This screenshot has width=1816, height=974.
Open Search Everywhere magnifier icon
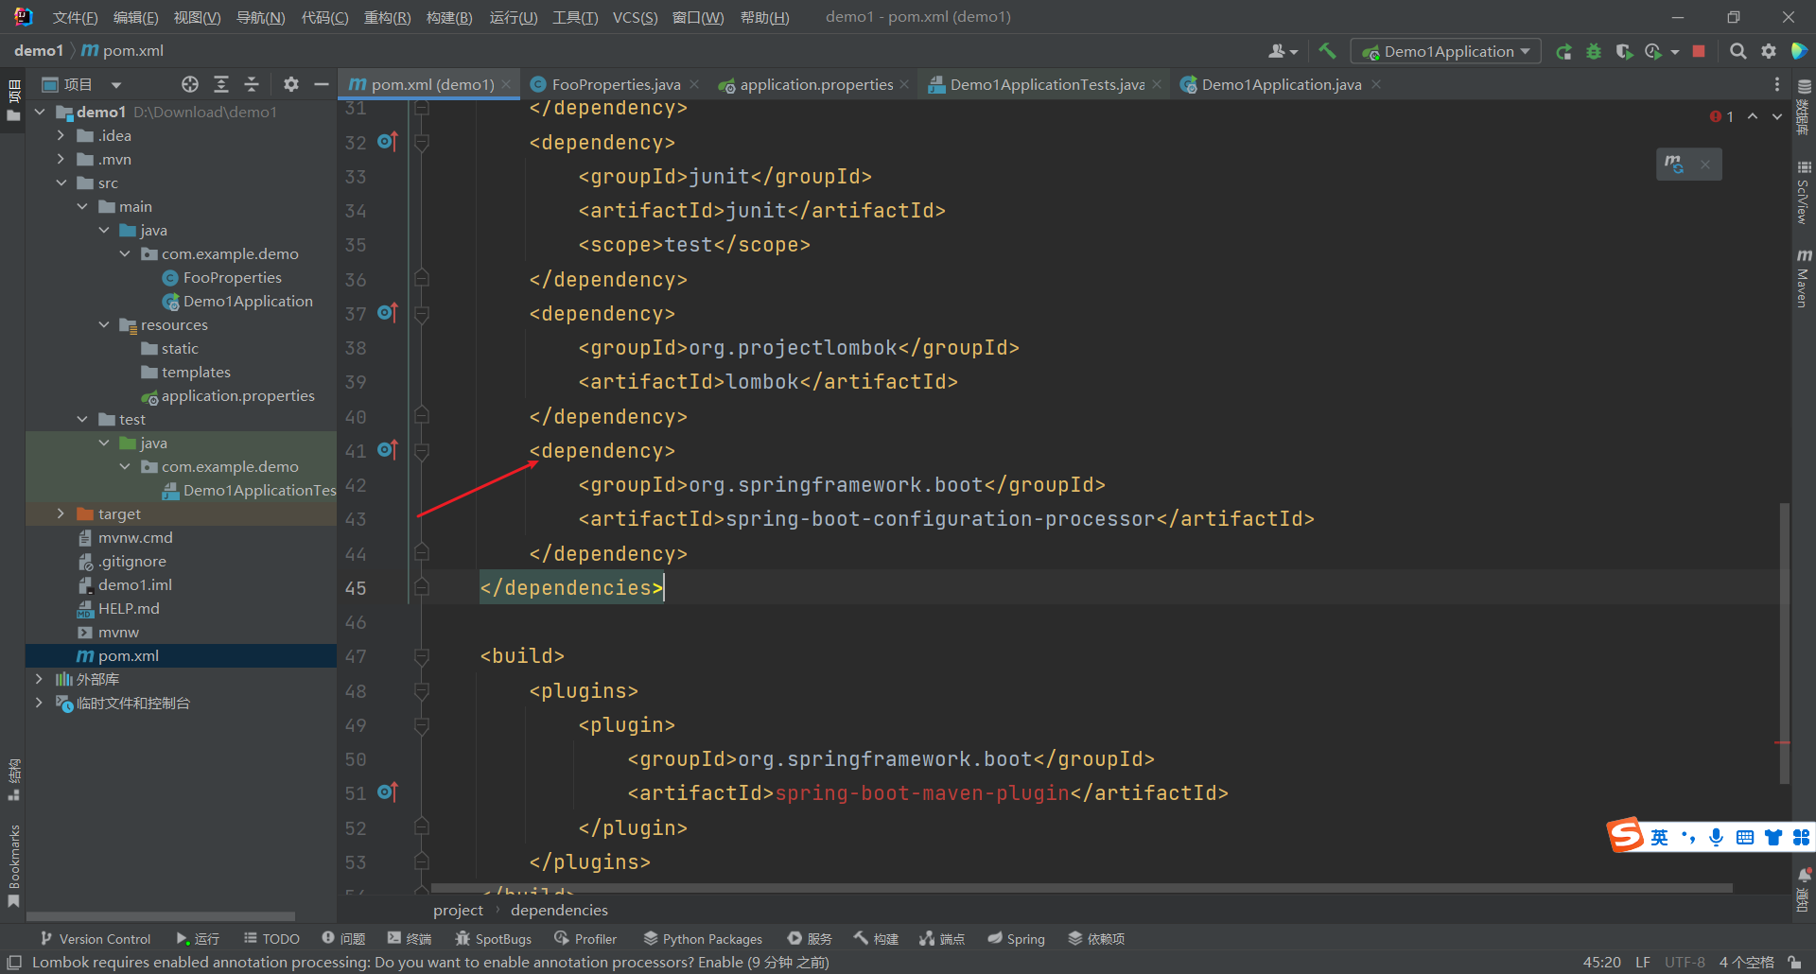point(1737,51)
